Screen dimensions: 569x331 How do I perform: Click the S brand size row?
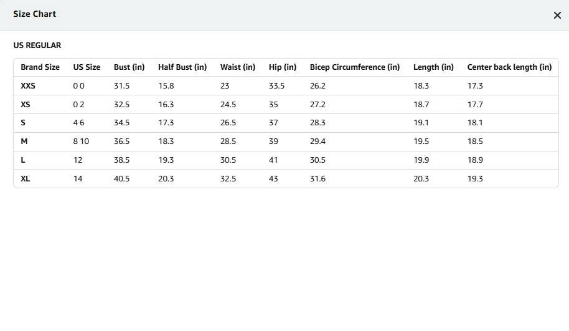23,123
